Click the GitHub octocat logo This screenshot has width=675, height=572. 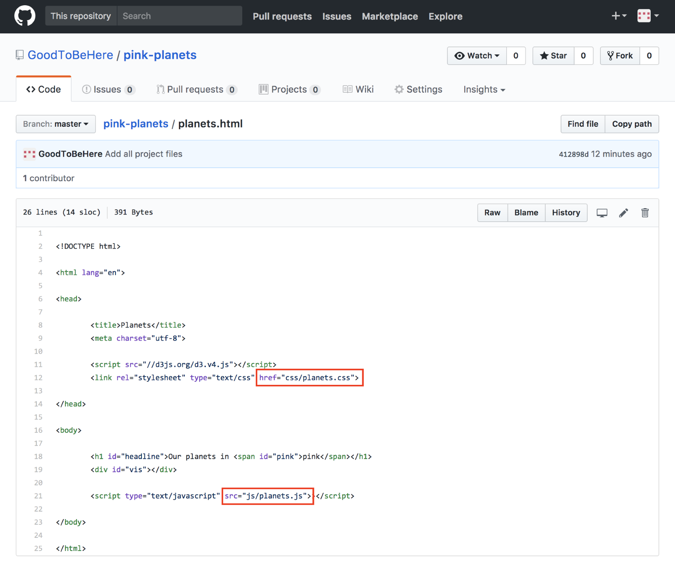tap(25, 16)
